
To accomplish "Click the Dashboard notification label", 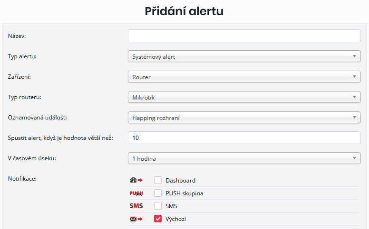I will point(180,181).
